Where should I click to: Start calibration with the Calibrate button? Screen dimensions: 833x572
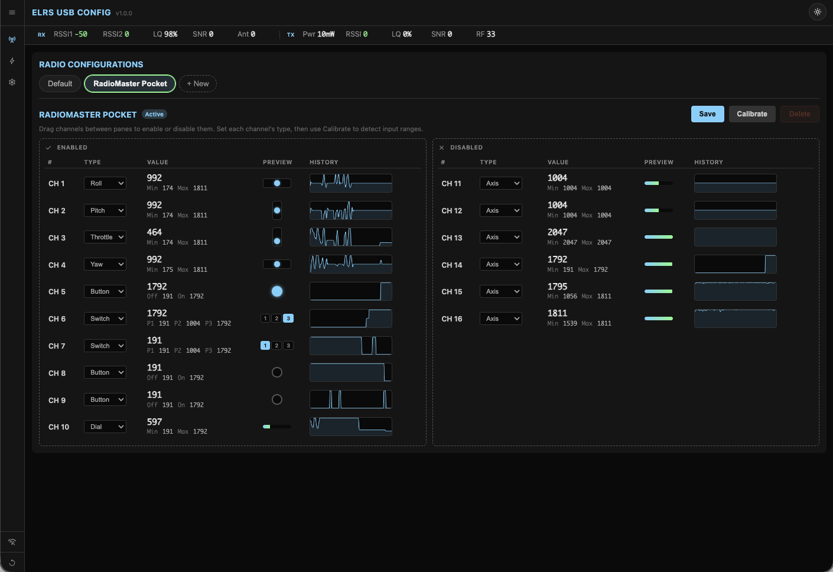click(752, 113)
